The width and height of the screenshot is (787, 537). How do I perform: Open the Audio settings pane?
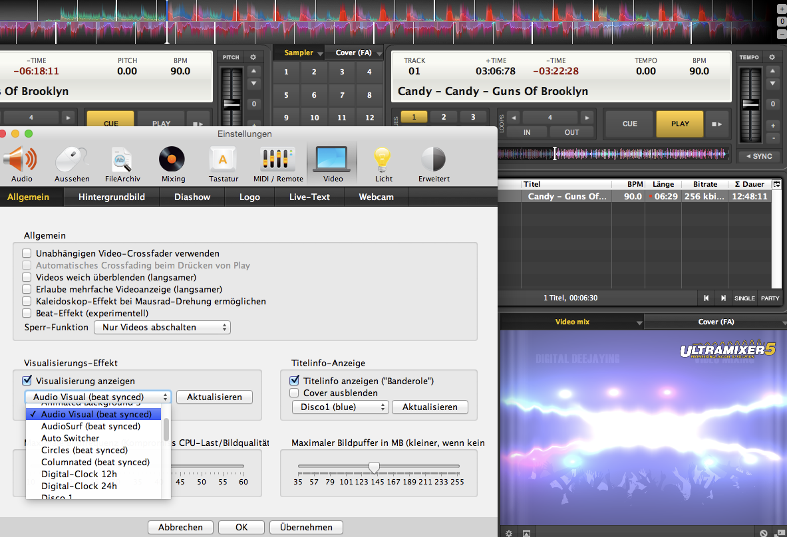click(x=21, y=164)
